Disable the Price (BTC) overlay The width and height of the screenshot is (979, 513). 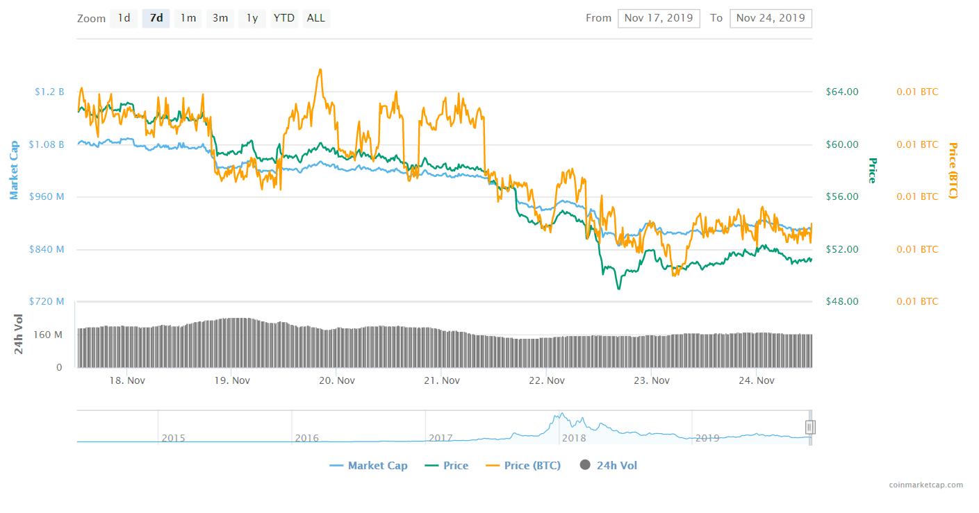[533, 465]
